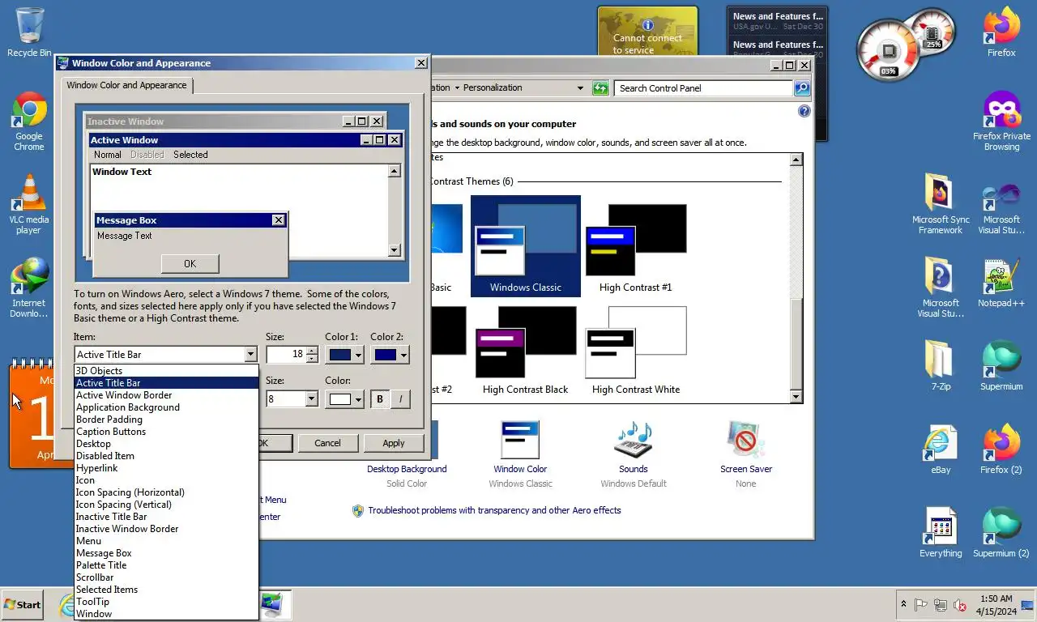This screenshot has height=622, width=1037.
Task: Click the Screen Saver icon in Personalization
Action: (745, 440)
